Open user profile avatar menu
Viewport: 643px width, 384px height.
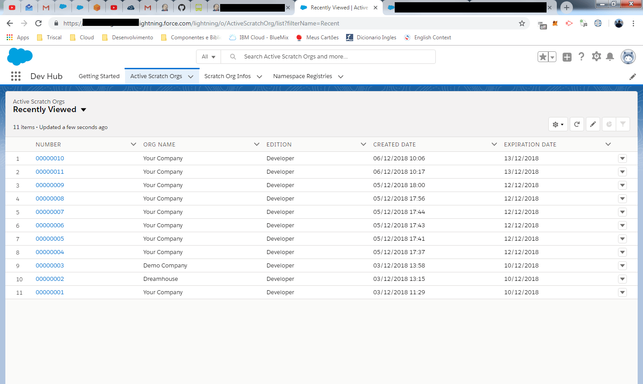pos(628,57)
